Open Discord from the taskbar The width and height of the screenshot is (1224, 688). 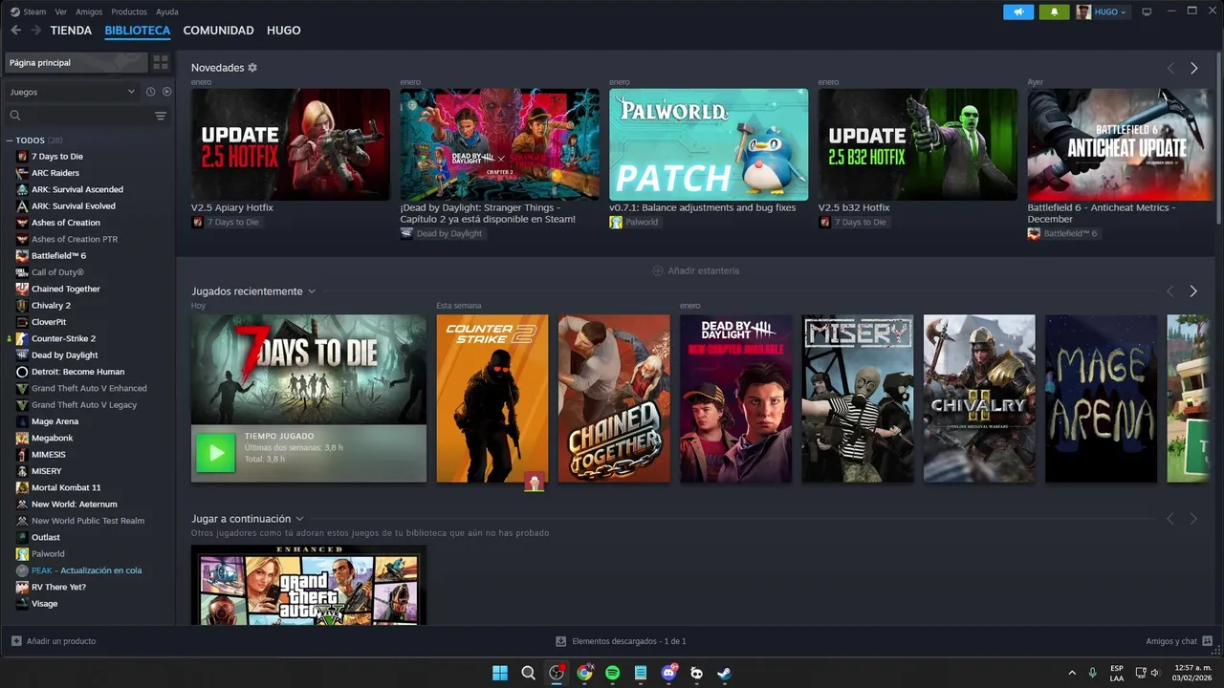point(668,673)
